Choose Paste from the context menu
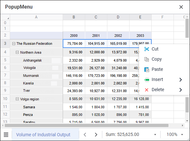This screenshot has width=190, height=141. click(x=157, y=69)
